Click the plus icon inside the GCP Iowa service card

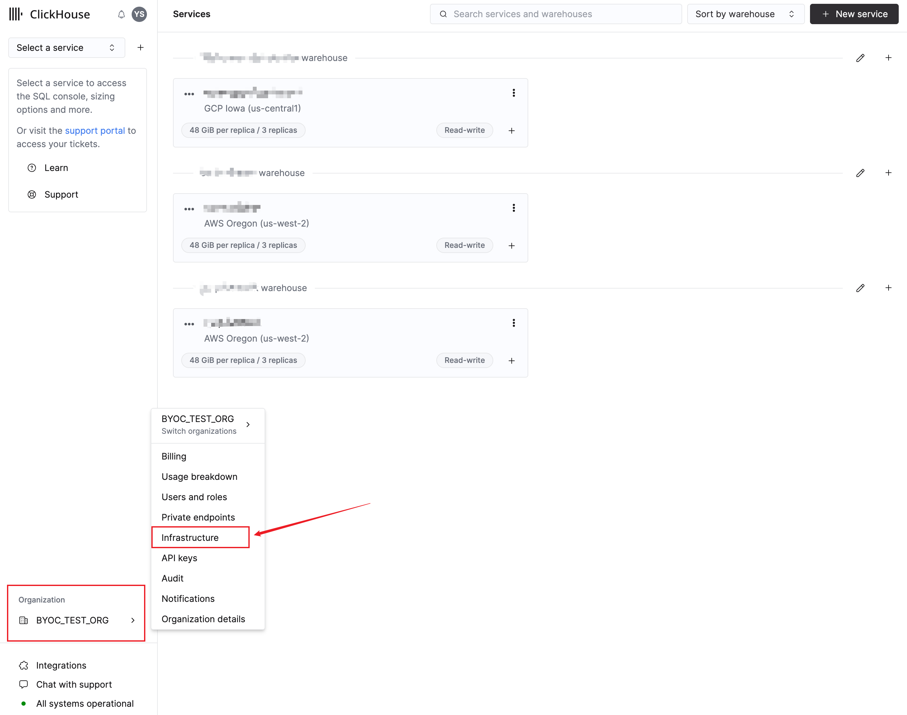511,130
